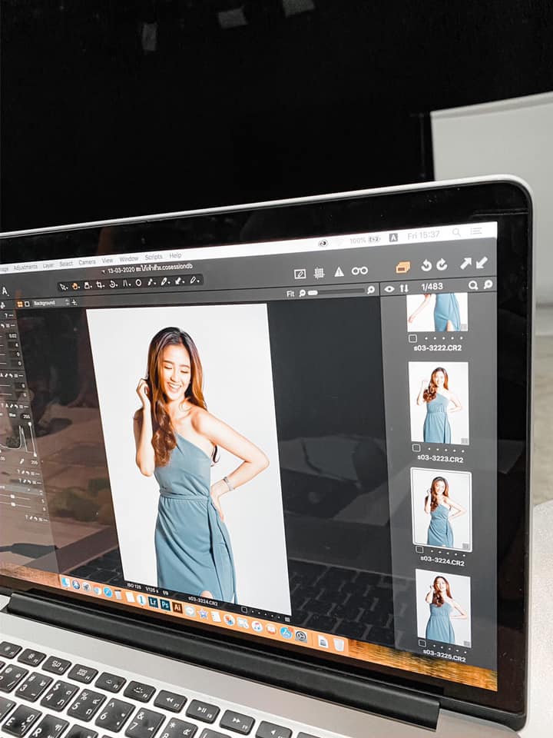The height and width of the screenshot is (738, 553).
Task: Select the Rotate straighten tool
Action: [113, 284]
